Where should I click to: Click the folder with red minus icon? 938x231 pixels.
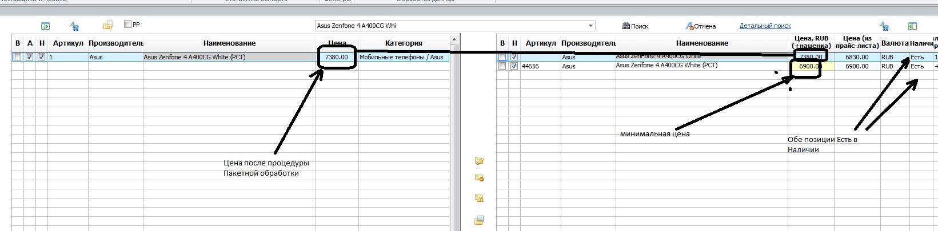click(x=480, y=178)
